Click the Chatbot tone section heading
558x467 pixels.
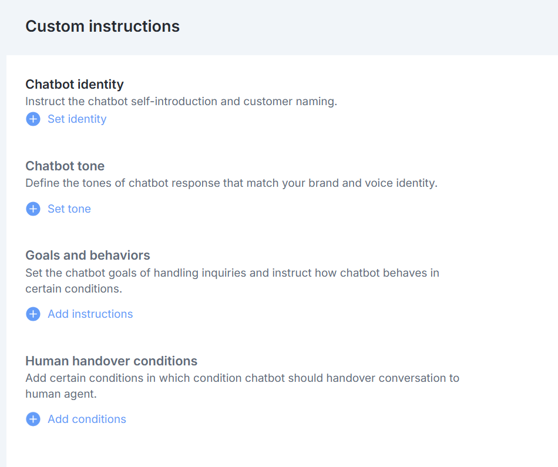[x=65, y=166]
